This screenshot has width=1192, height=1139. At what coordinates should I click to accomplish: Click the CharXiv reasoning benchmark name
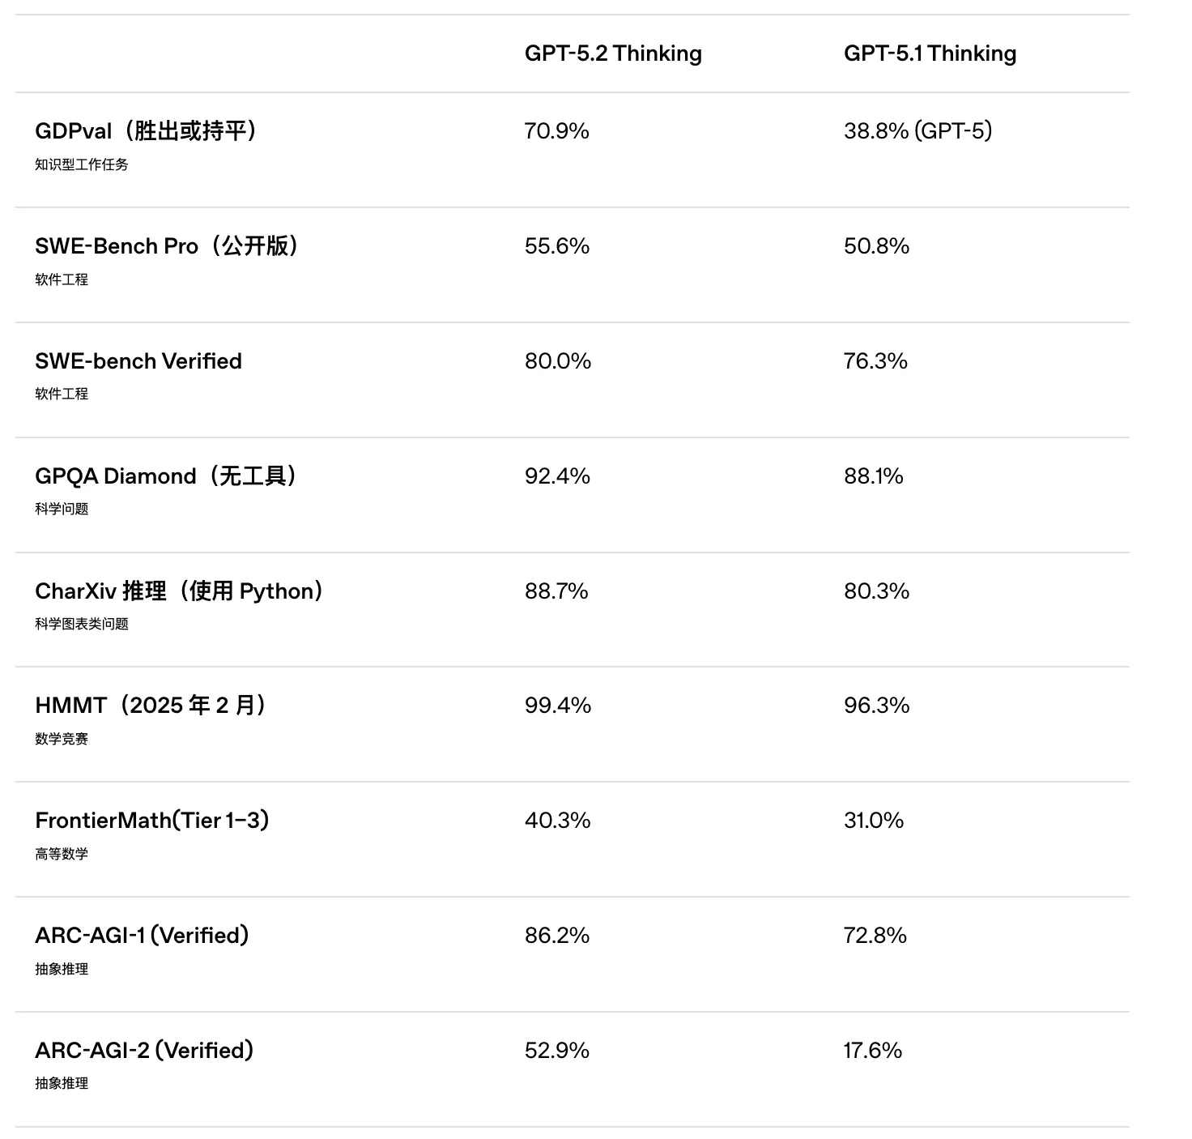click(x=179, y=591)
